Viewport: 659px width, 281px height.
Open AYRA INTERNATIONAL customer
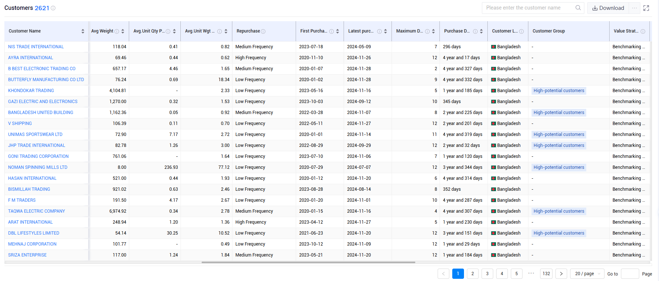tap(30, 58)
